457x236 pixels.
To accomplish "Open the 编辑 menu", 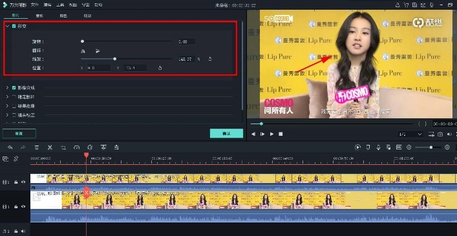I will (x=47, y=5).
